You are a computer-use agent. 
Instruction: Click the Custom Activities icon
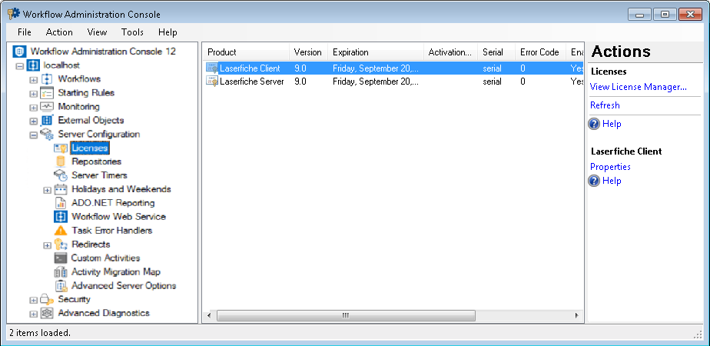pos(61,258)
